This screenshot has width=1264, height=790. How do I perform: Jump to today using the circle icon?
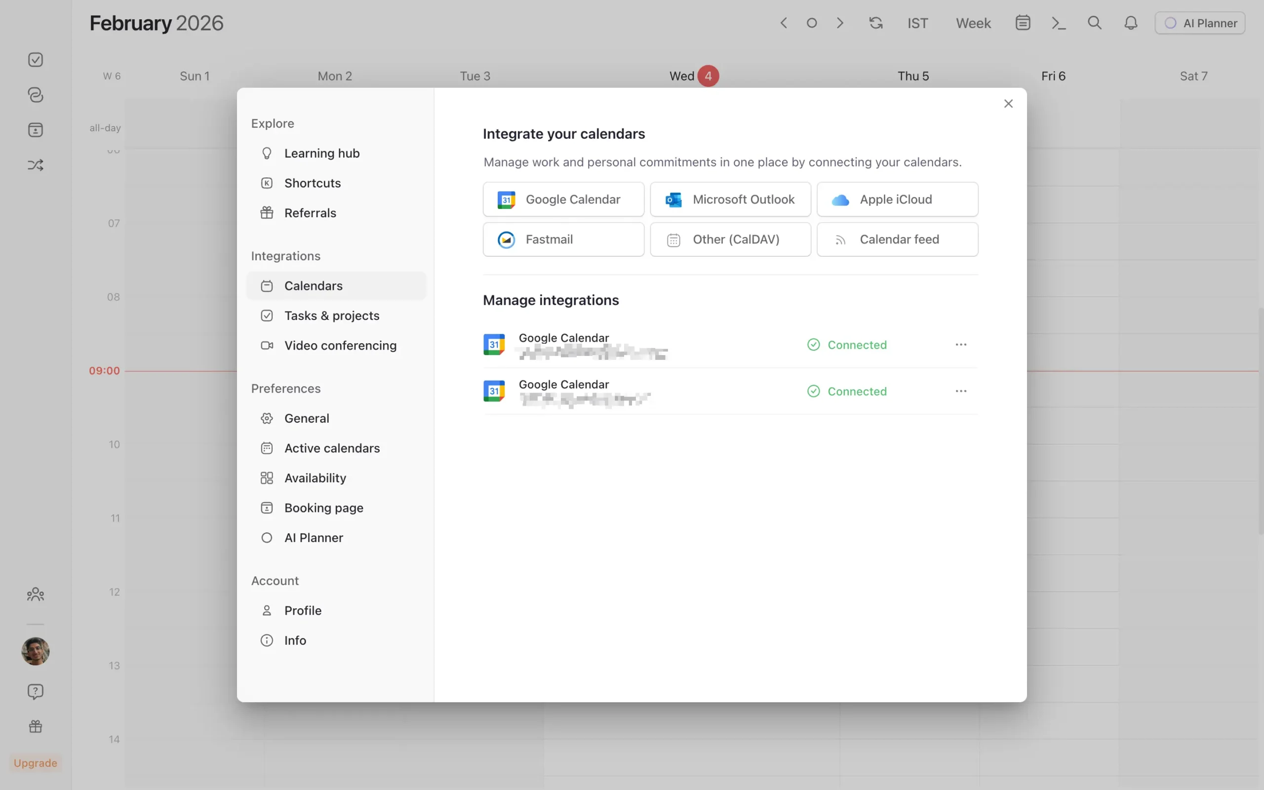click(812, 23)
